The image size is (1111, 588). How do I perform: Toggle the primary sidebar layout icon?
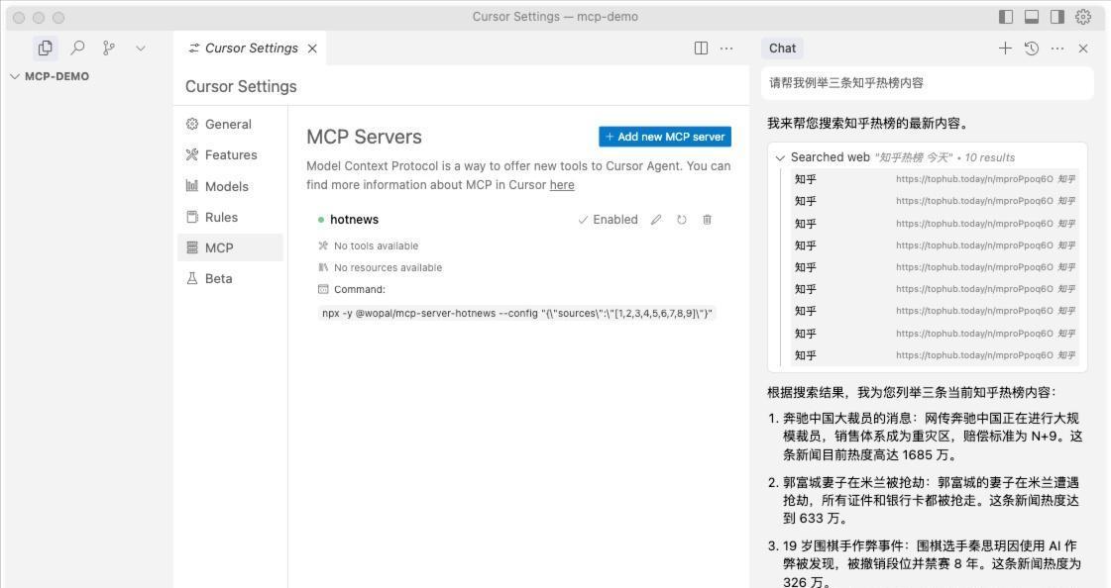[1005, 17]
